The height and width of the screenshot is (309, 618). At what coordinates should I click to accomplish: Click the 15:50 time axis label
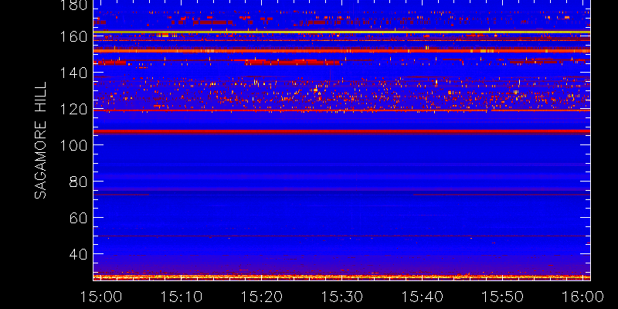point(504,297)
